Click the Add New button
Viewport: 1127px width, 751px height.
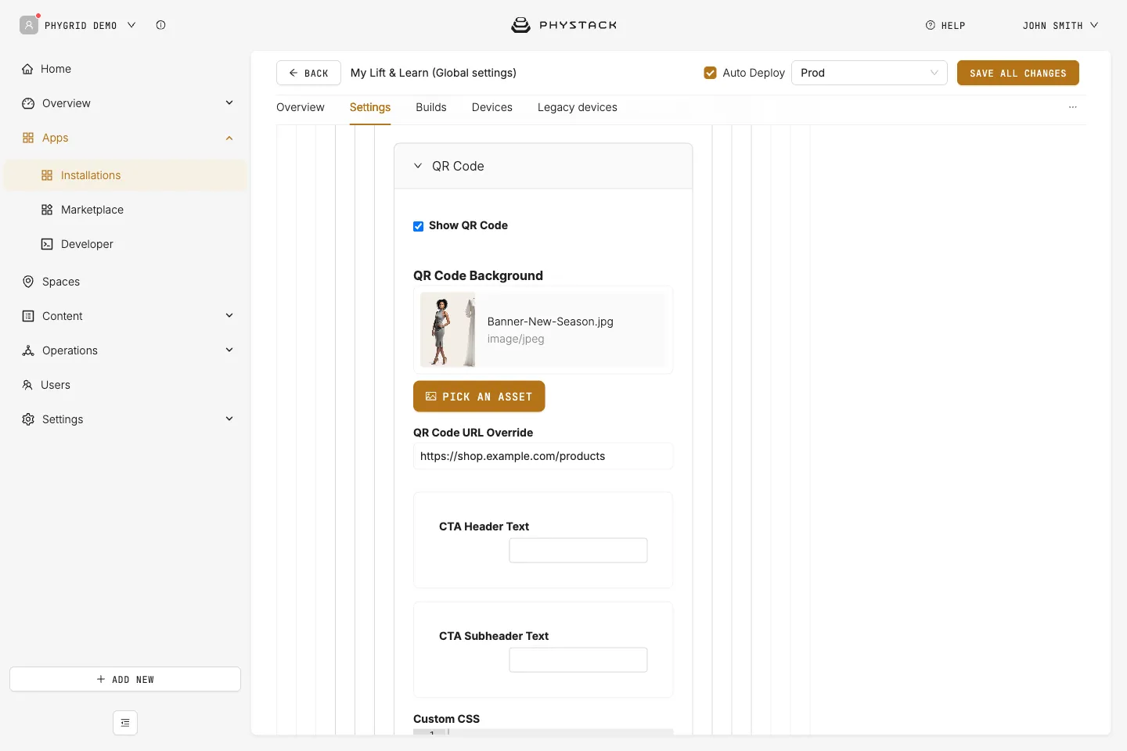(125, 679)
